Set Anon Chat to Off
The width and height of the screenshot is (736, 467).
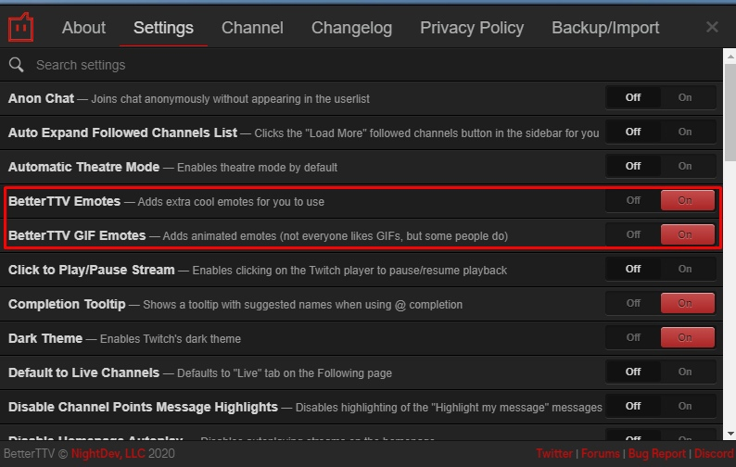pos(633,97)
